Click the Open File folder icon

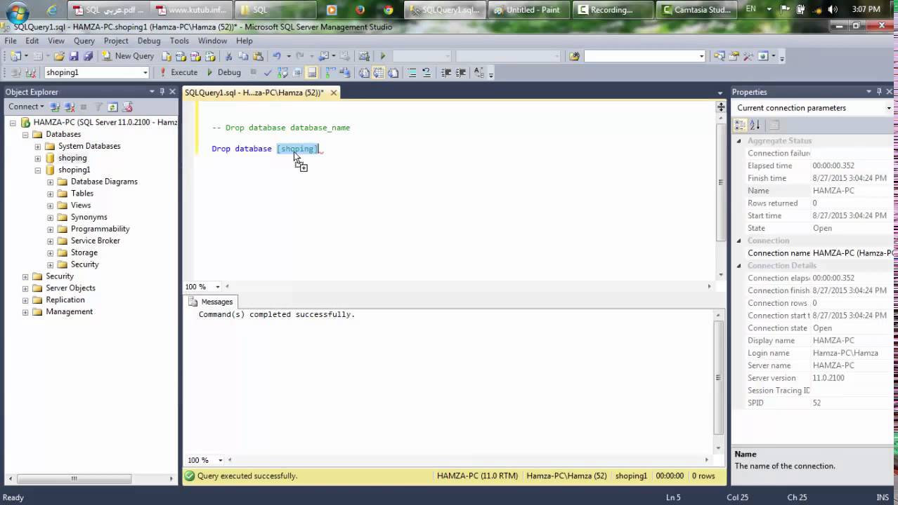(x=59, y=56)
